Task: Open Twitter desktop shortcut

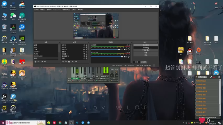Action: point(4,5)
